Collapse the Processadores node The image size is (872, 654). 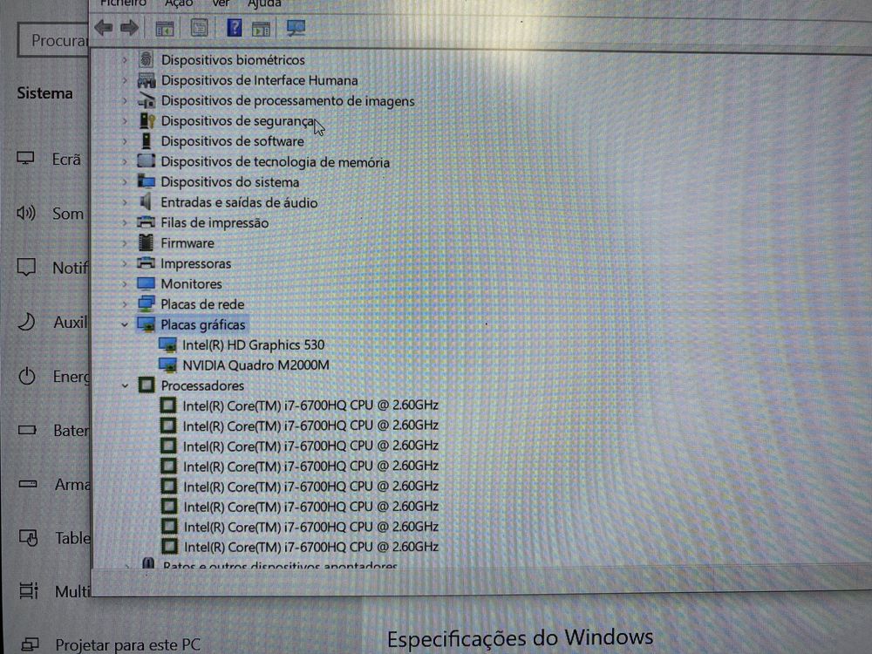pyautogui.click(x=125, y=385)
